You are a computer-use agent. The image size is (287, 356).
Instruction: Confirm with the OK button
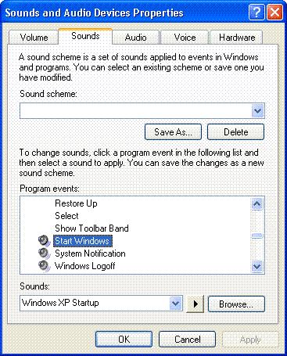pos(124,340)
